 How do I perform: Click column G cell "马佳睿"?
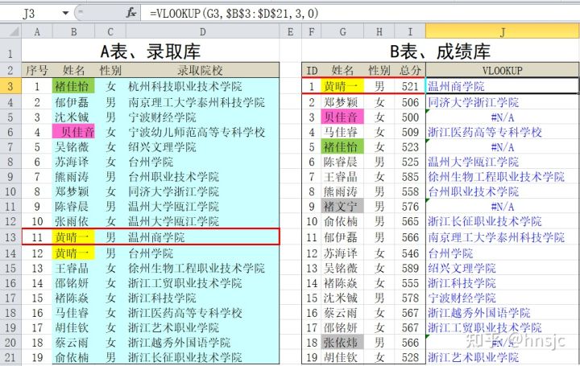click(342, 132)
